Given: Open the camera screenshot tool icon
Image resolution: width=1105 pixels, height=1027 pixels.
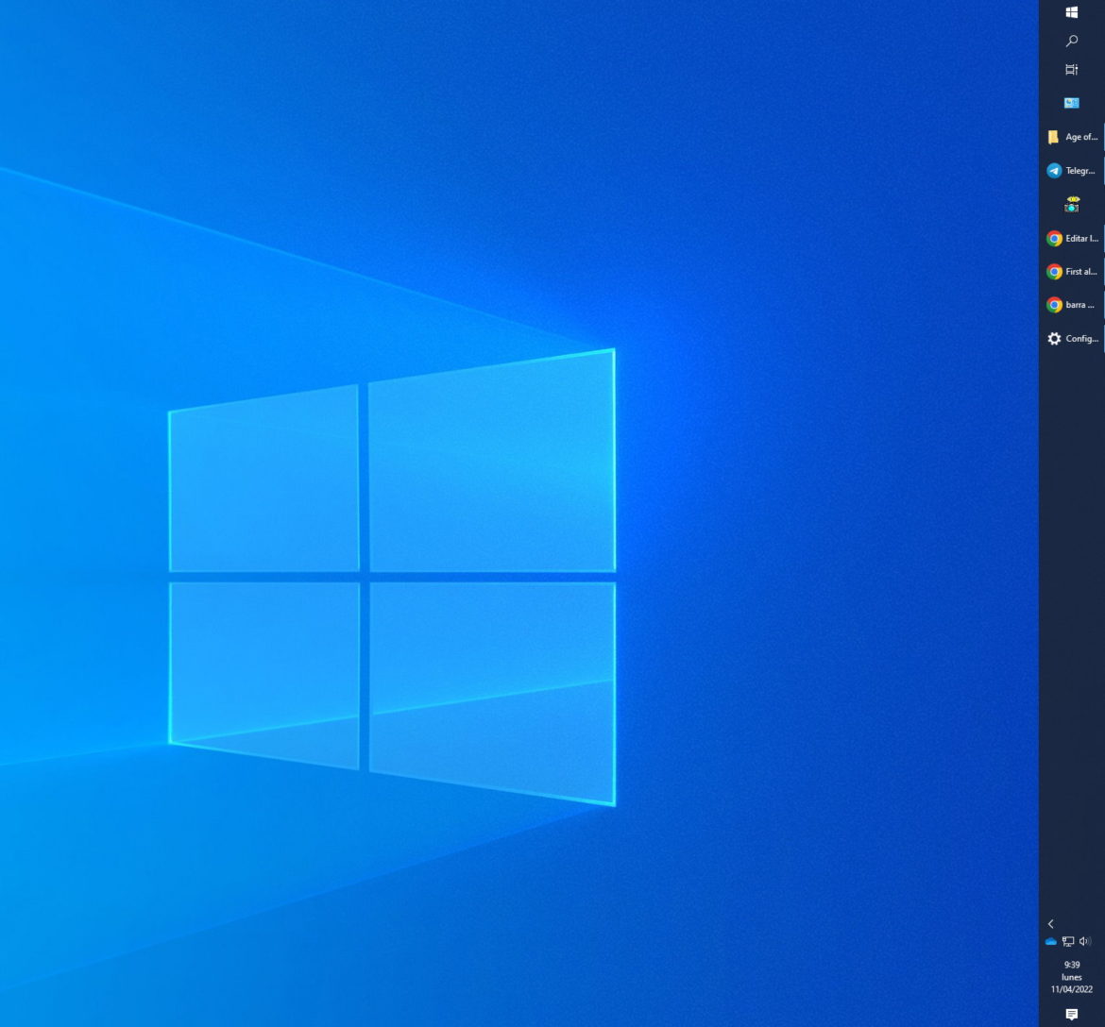Looking at the screenshot, I should coord(1071,204).
